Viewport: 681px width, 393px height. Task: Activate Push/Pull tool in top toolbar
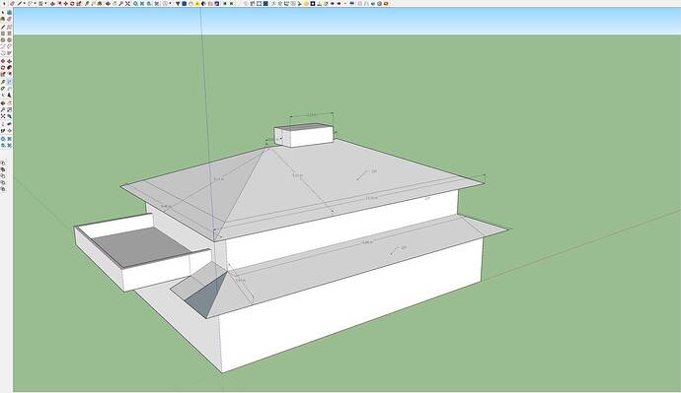[x=52, y=4]
